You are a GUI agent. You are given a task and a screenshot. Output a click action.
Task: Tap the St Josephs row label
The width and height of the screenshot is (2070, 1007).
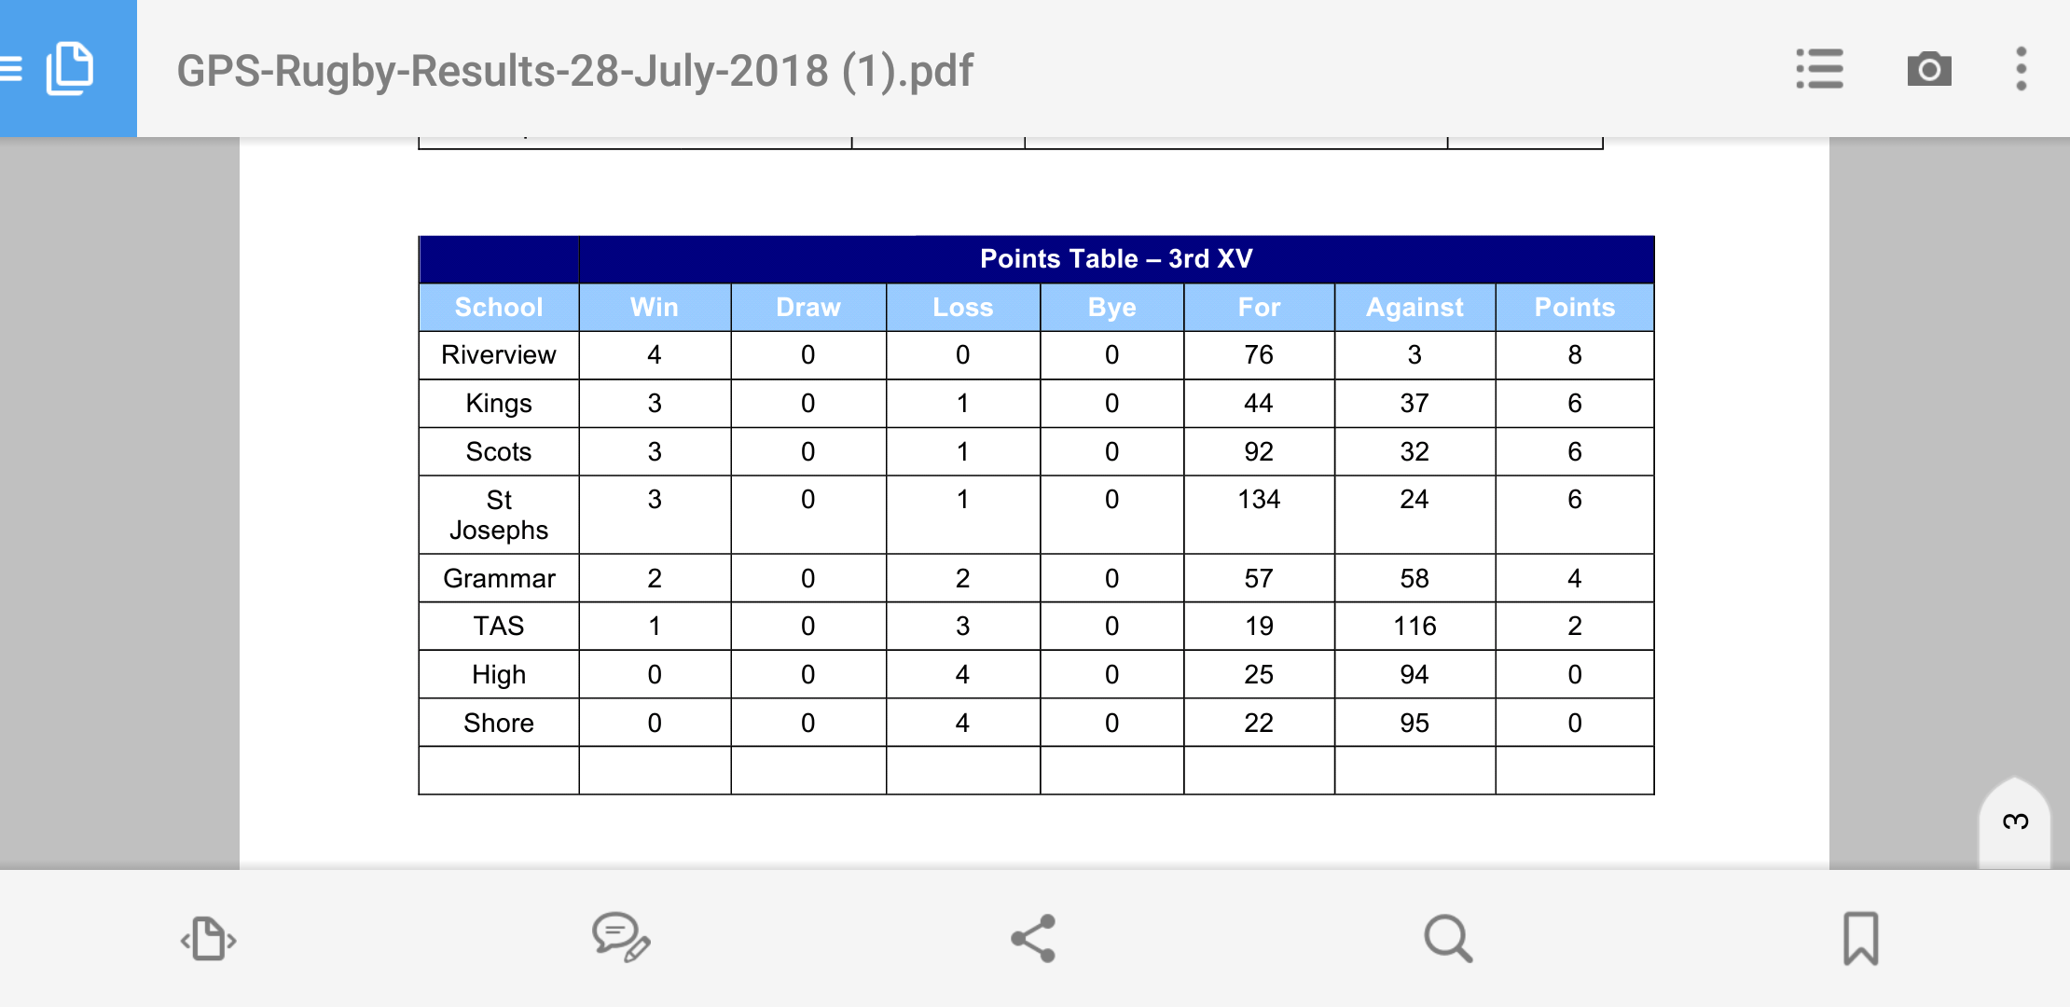point(499,515)
